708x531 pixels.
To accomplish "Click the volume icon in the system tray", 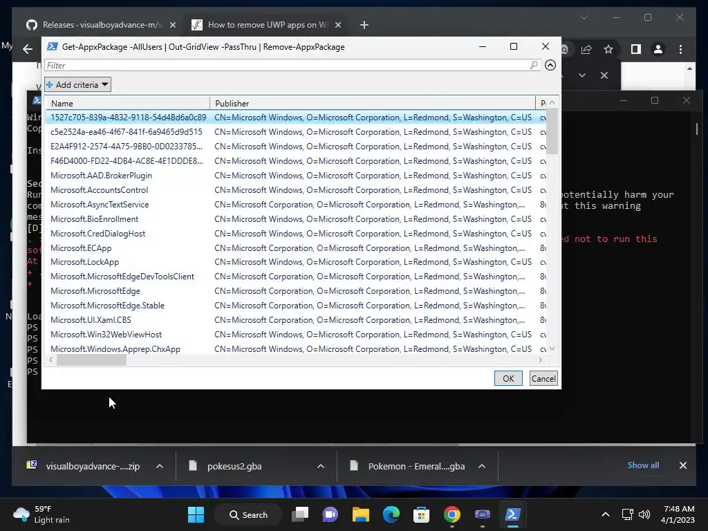I will coord(644,514).
